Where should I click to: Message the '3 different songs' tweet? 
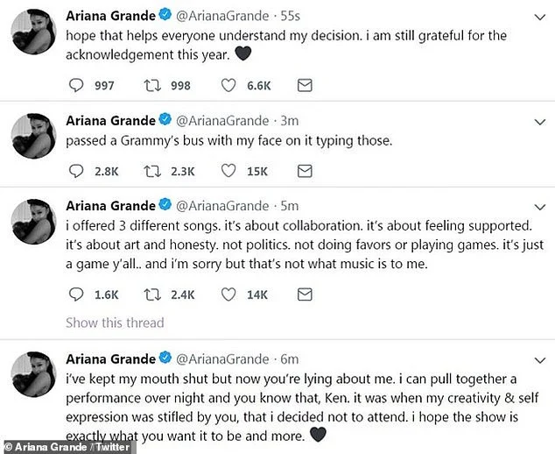pyautogui.click(x=305, y=294)
